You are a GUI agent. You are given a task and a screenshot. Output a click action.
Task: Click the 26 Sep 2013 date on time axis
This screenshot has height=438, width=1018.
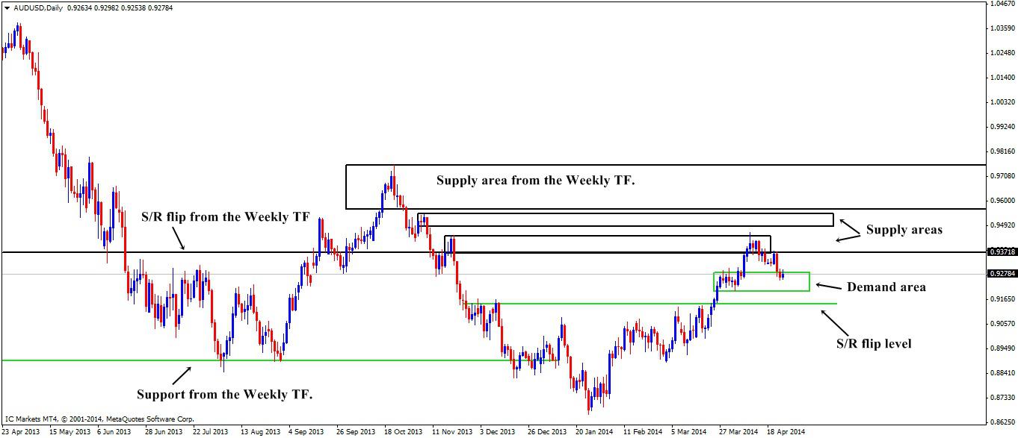point(355,432)
